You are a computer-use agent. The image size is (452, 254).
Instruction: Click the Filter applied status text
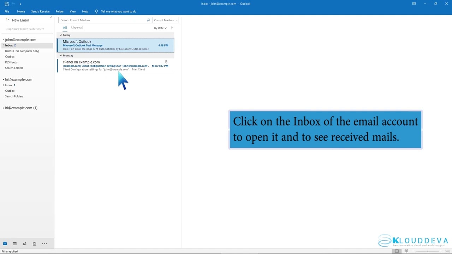[10, 251]
